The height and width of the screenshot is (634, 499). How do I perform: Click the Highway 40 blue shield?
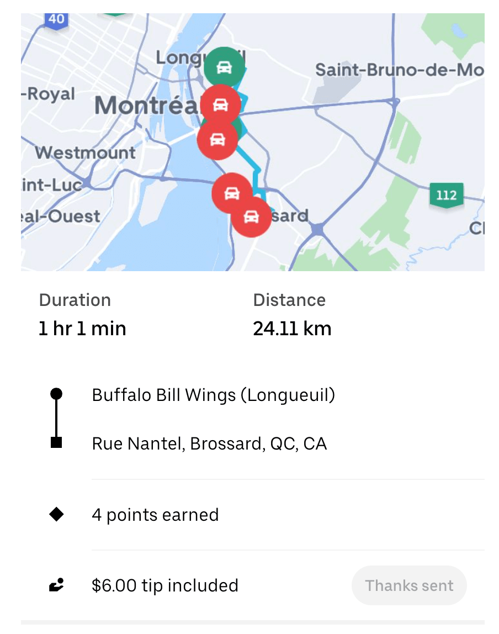(x=56, y=19)
